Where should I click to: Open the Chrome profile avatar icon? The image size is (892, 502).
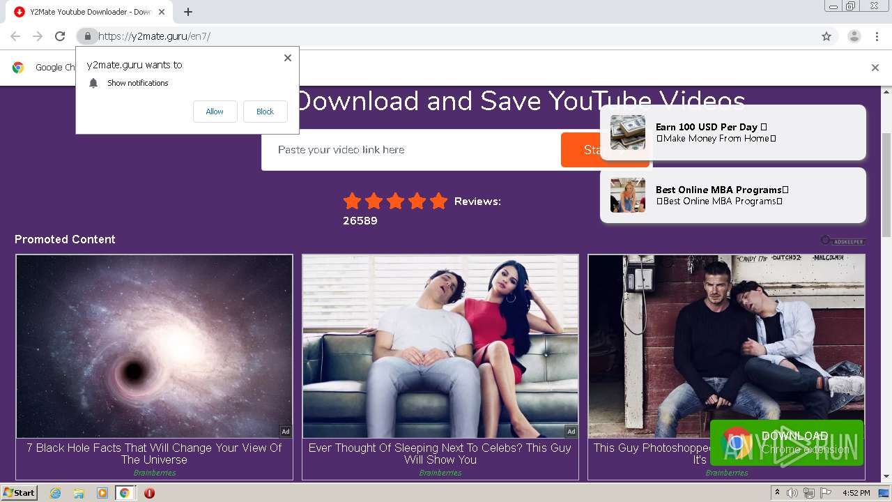tap(854, 36)
